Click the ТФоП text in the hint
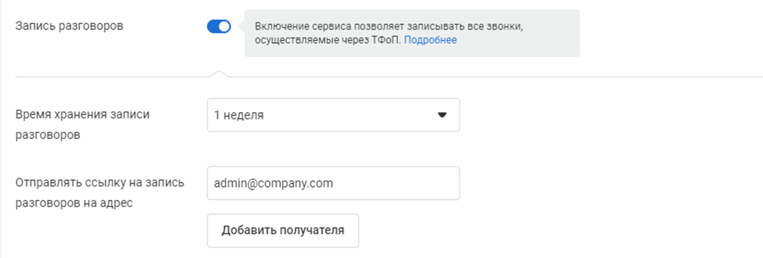763x258 pixels. click(x=386, y=40)
